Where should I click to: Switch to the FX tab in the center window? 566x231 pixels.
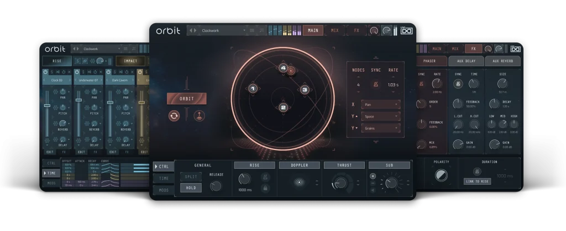357,31
